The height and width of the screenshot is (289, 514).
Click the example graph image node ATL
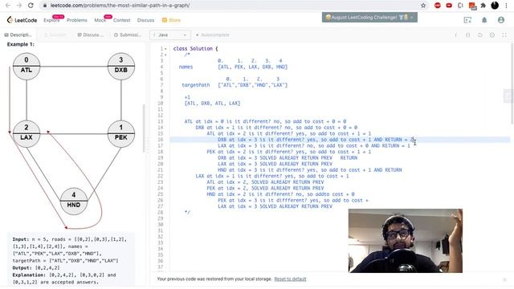tap(27, 67)
